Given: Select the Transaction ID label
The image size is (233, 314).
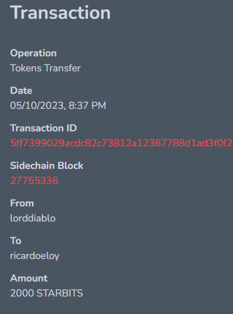Looking at the screenshot, I should 44,128.
